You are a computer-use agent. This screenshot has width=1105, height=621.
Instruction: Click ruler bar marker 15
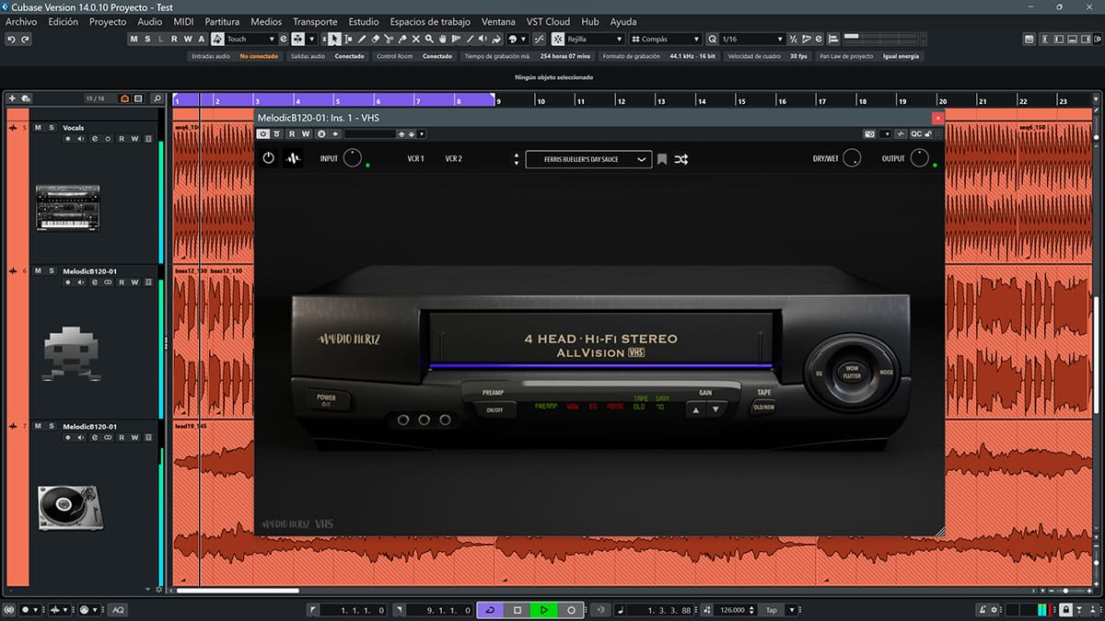click(x=740, y=101)
